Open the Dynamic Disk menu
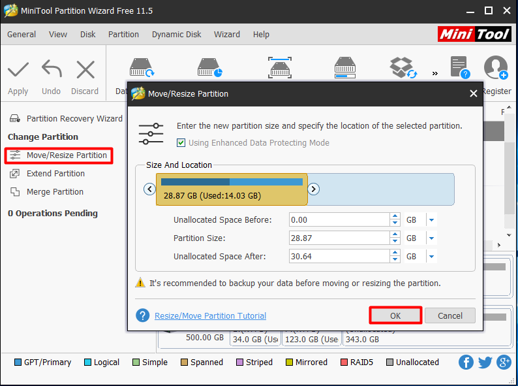This screenshot has height=386, width=518. click(x=176, y=35)
